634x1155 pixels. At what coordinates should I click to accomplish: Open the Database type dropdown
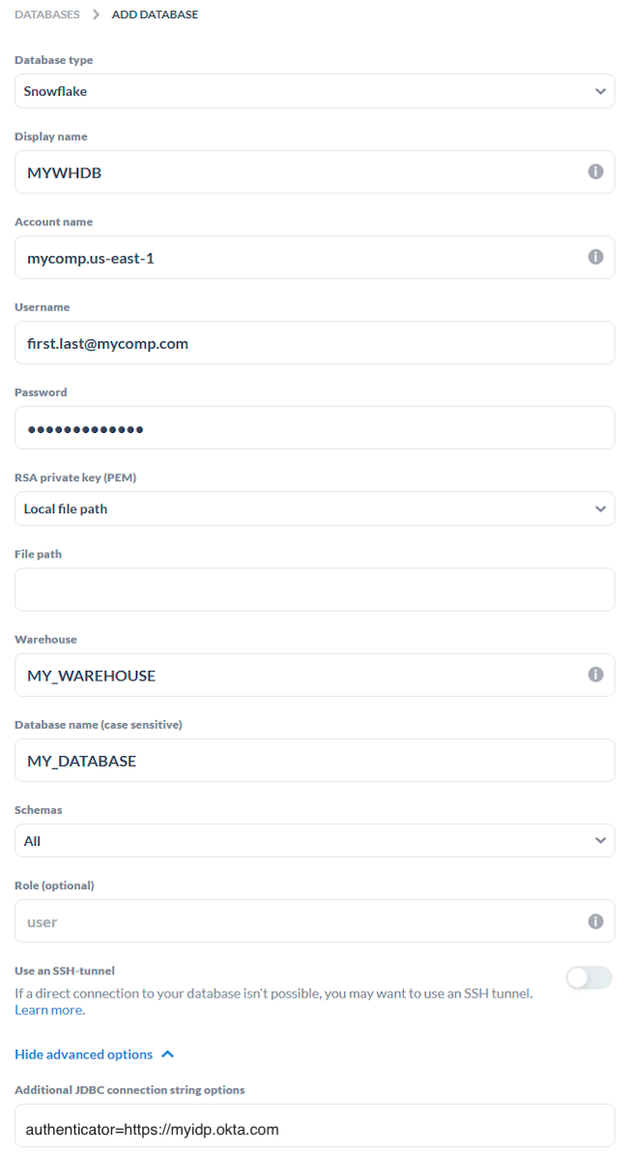coord(314,90)
